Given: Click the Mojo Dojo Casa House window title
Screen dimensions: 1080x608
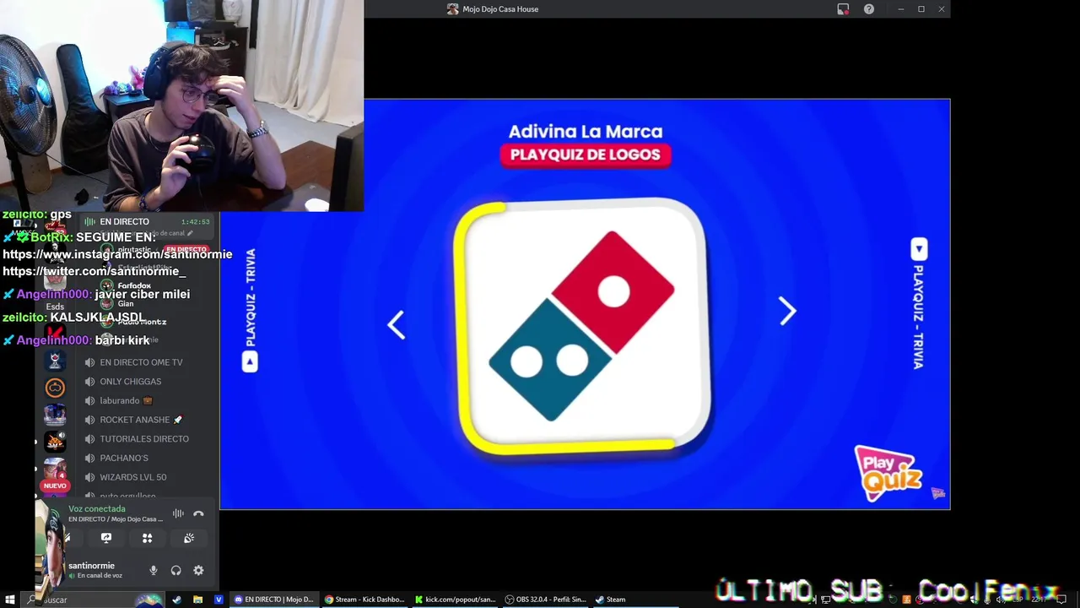Looking at the screenshot, I should pyautogui.click(x=500, y=9).
